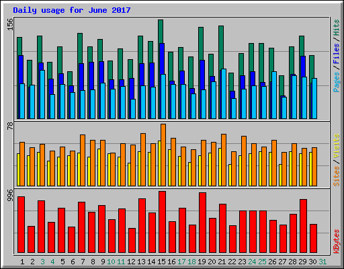This screenshot has height=269, width=344.
Task: Click the orange Sites bar for day 23
Action: (244, 161)
